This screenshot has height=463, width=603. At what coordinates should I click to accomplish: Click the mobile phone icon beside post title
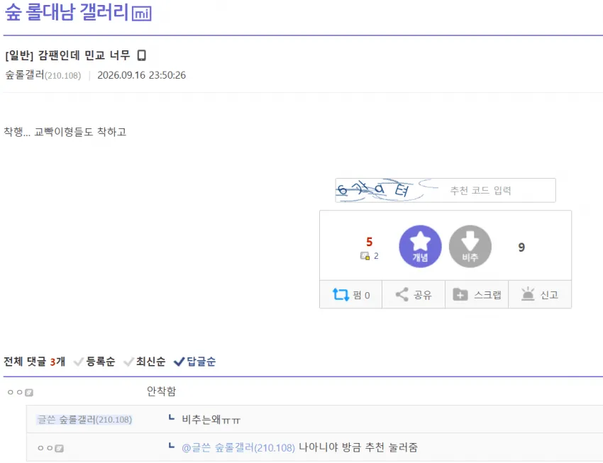pos(141,55)
